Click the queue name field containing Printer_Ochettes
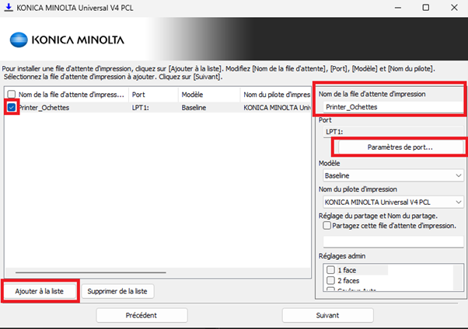The height and width of the screenshot is (329, 468). click(x=392, y=107)
